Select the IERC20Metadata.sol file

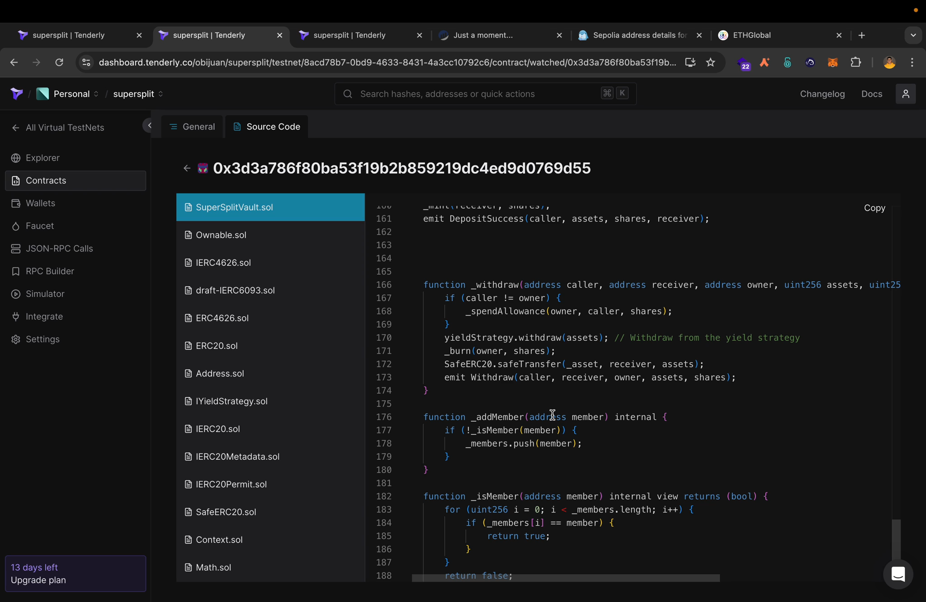click(x=270, y=456)
